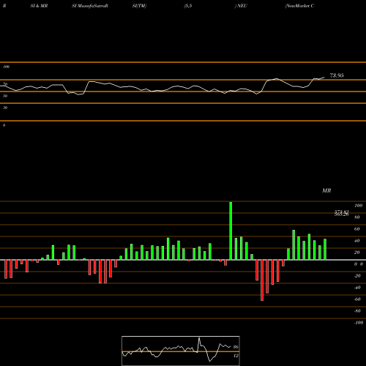This screenshot has height=366, width=366.
Task: Click the 'SI(TM)' header text
Action: tap(139, 6)
